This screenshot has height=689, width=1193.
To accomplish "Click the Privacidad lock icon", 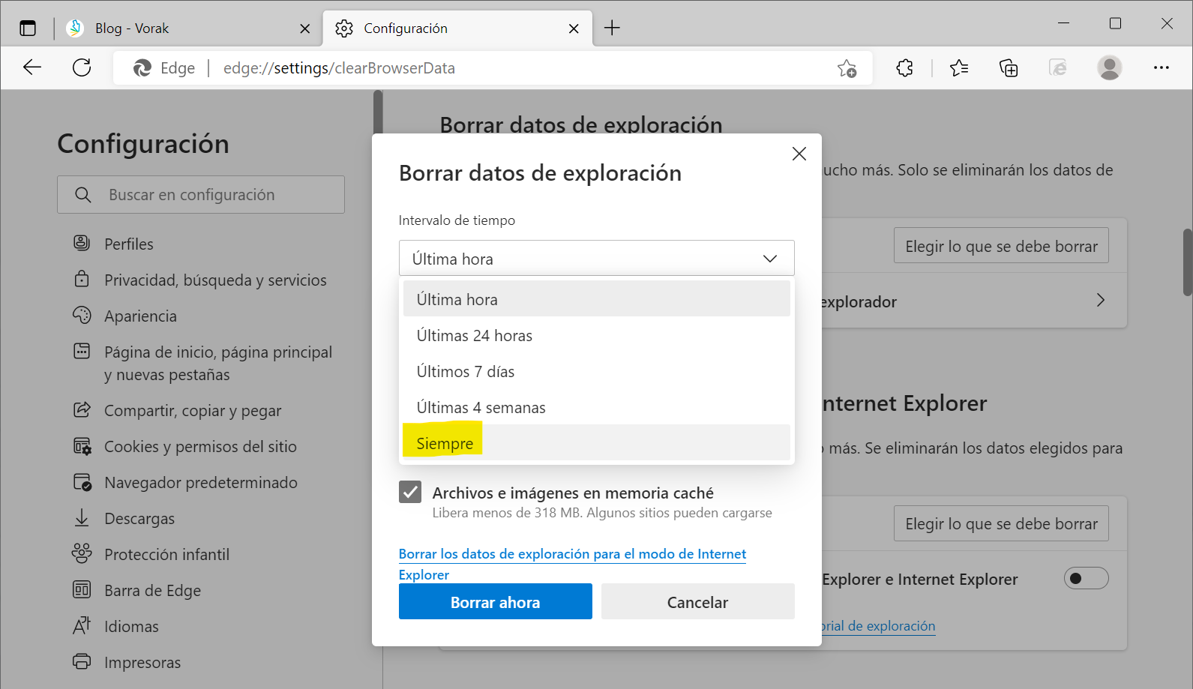I will tap(82, 279).
